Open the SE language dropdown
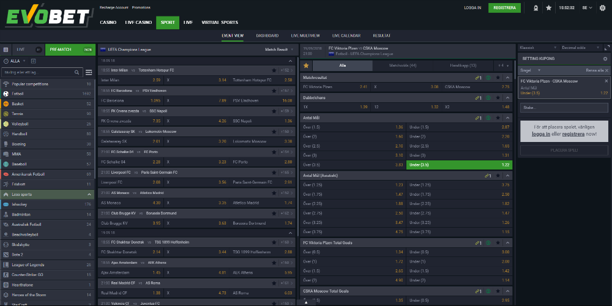 tap(587, 8)
